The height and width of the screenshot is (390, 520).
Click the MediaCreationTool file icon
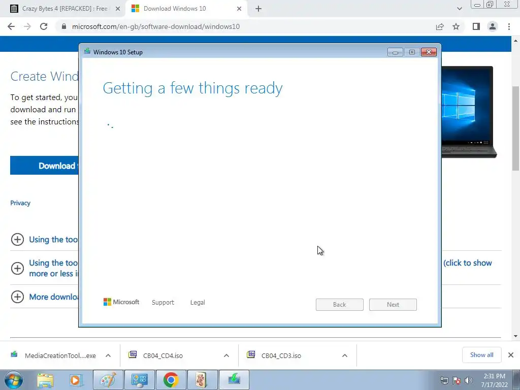(14, 354)
